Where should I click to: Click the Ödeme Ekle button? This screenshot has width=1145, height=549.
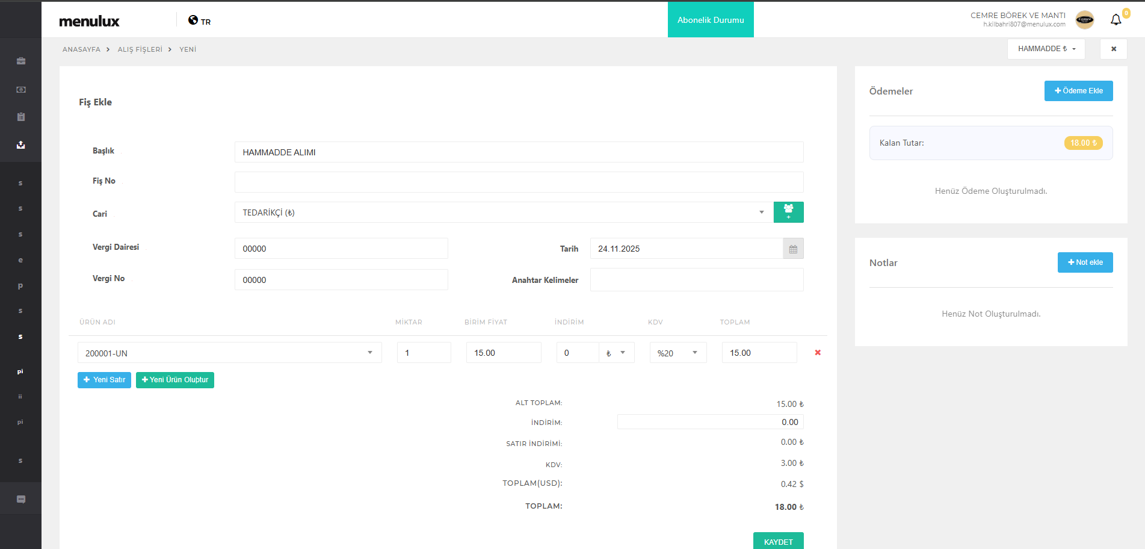click(x=1079, y=91)
